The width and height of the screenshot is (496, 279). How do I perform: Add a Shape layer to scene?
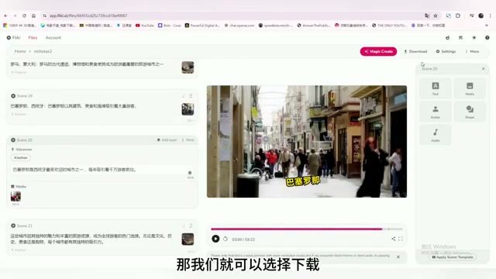pyautogui.click(x=470, y=112)
